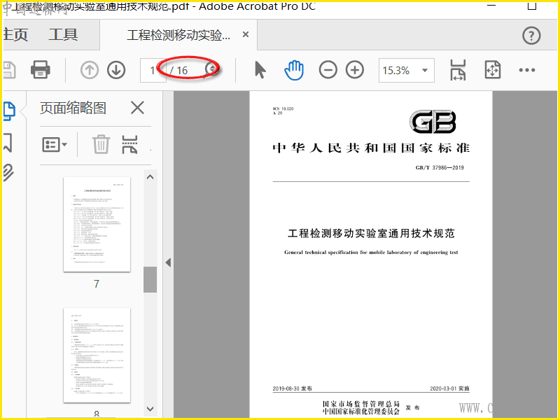Screen dimensions: 560x420
Task: Click the Print file icon
Action: 41,69
